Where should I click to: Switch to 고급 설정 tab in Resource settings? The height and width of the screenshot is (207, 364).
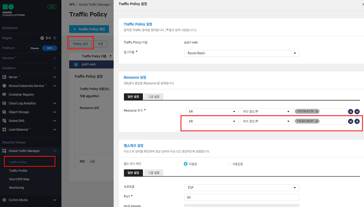(154, 97)
